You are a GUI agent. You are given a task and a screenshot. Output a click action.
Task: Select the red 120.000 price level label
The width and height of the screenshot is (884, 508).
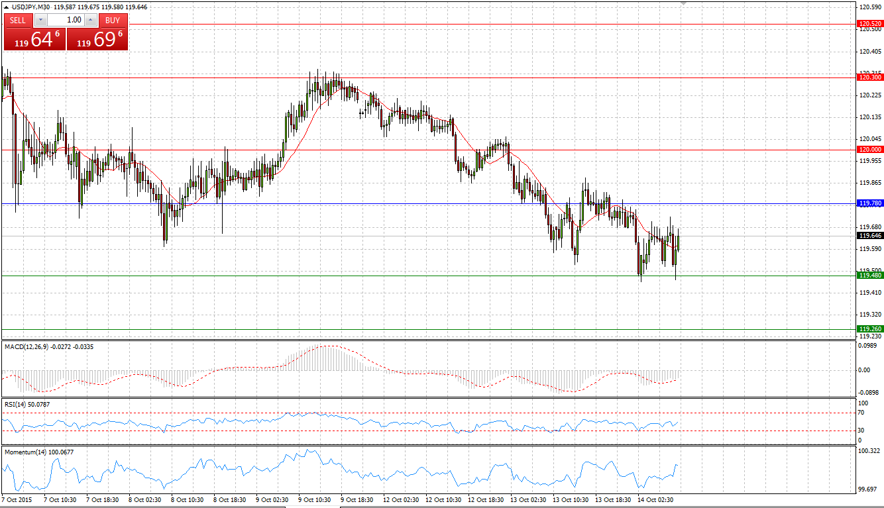click(x=869, y=150)
